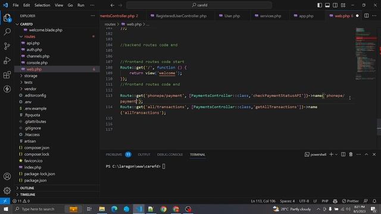Click Prettier status bar item

click(351, 201)
